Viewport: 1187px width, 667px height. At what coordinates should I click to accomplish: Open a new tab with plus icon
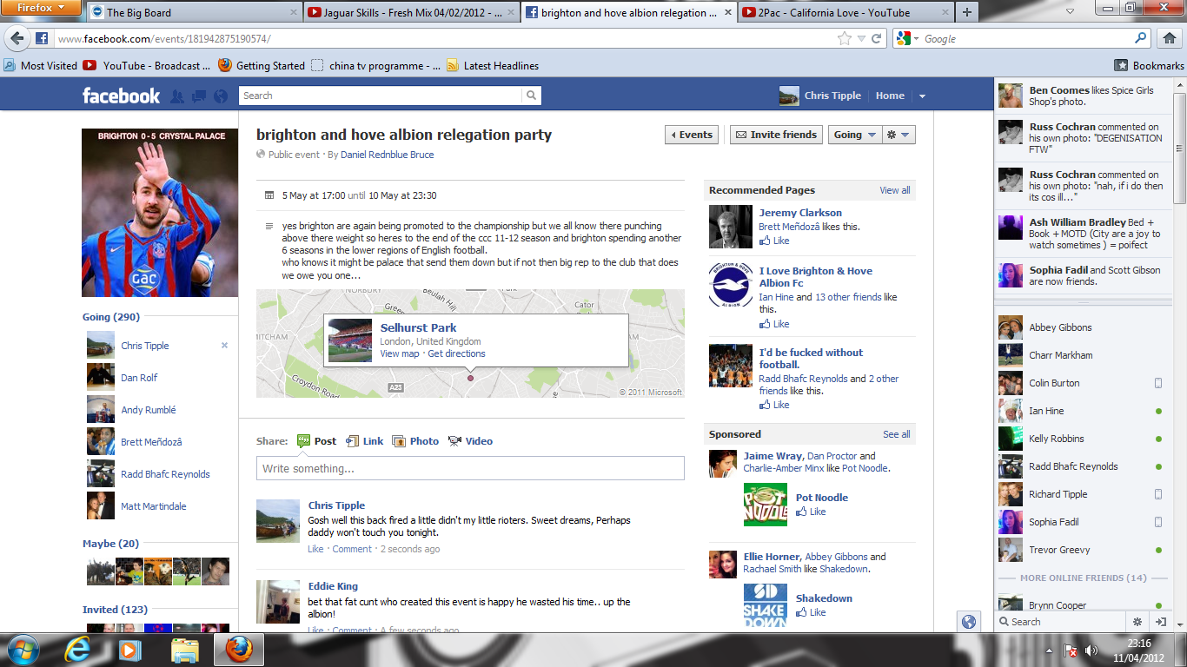967,12
